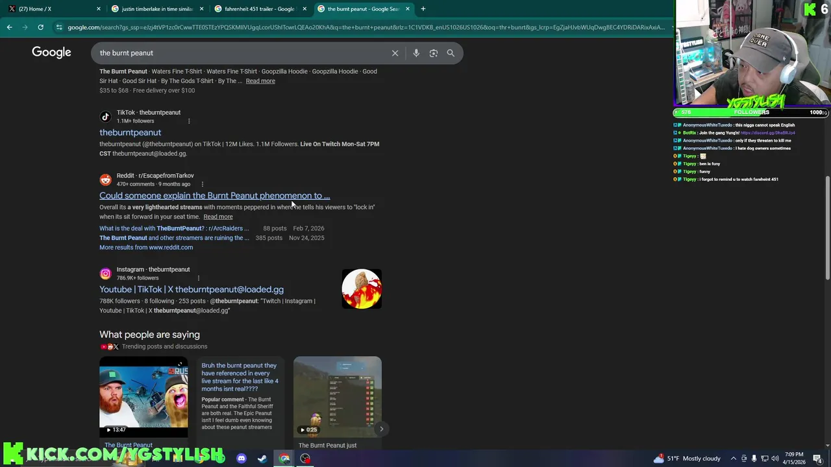Image resolution: width=831 pixels, height=467 pixels.
Task: Open more options for the Reddit result
Action: tap(202, 184)
